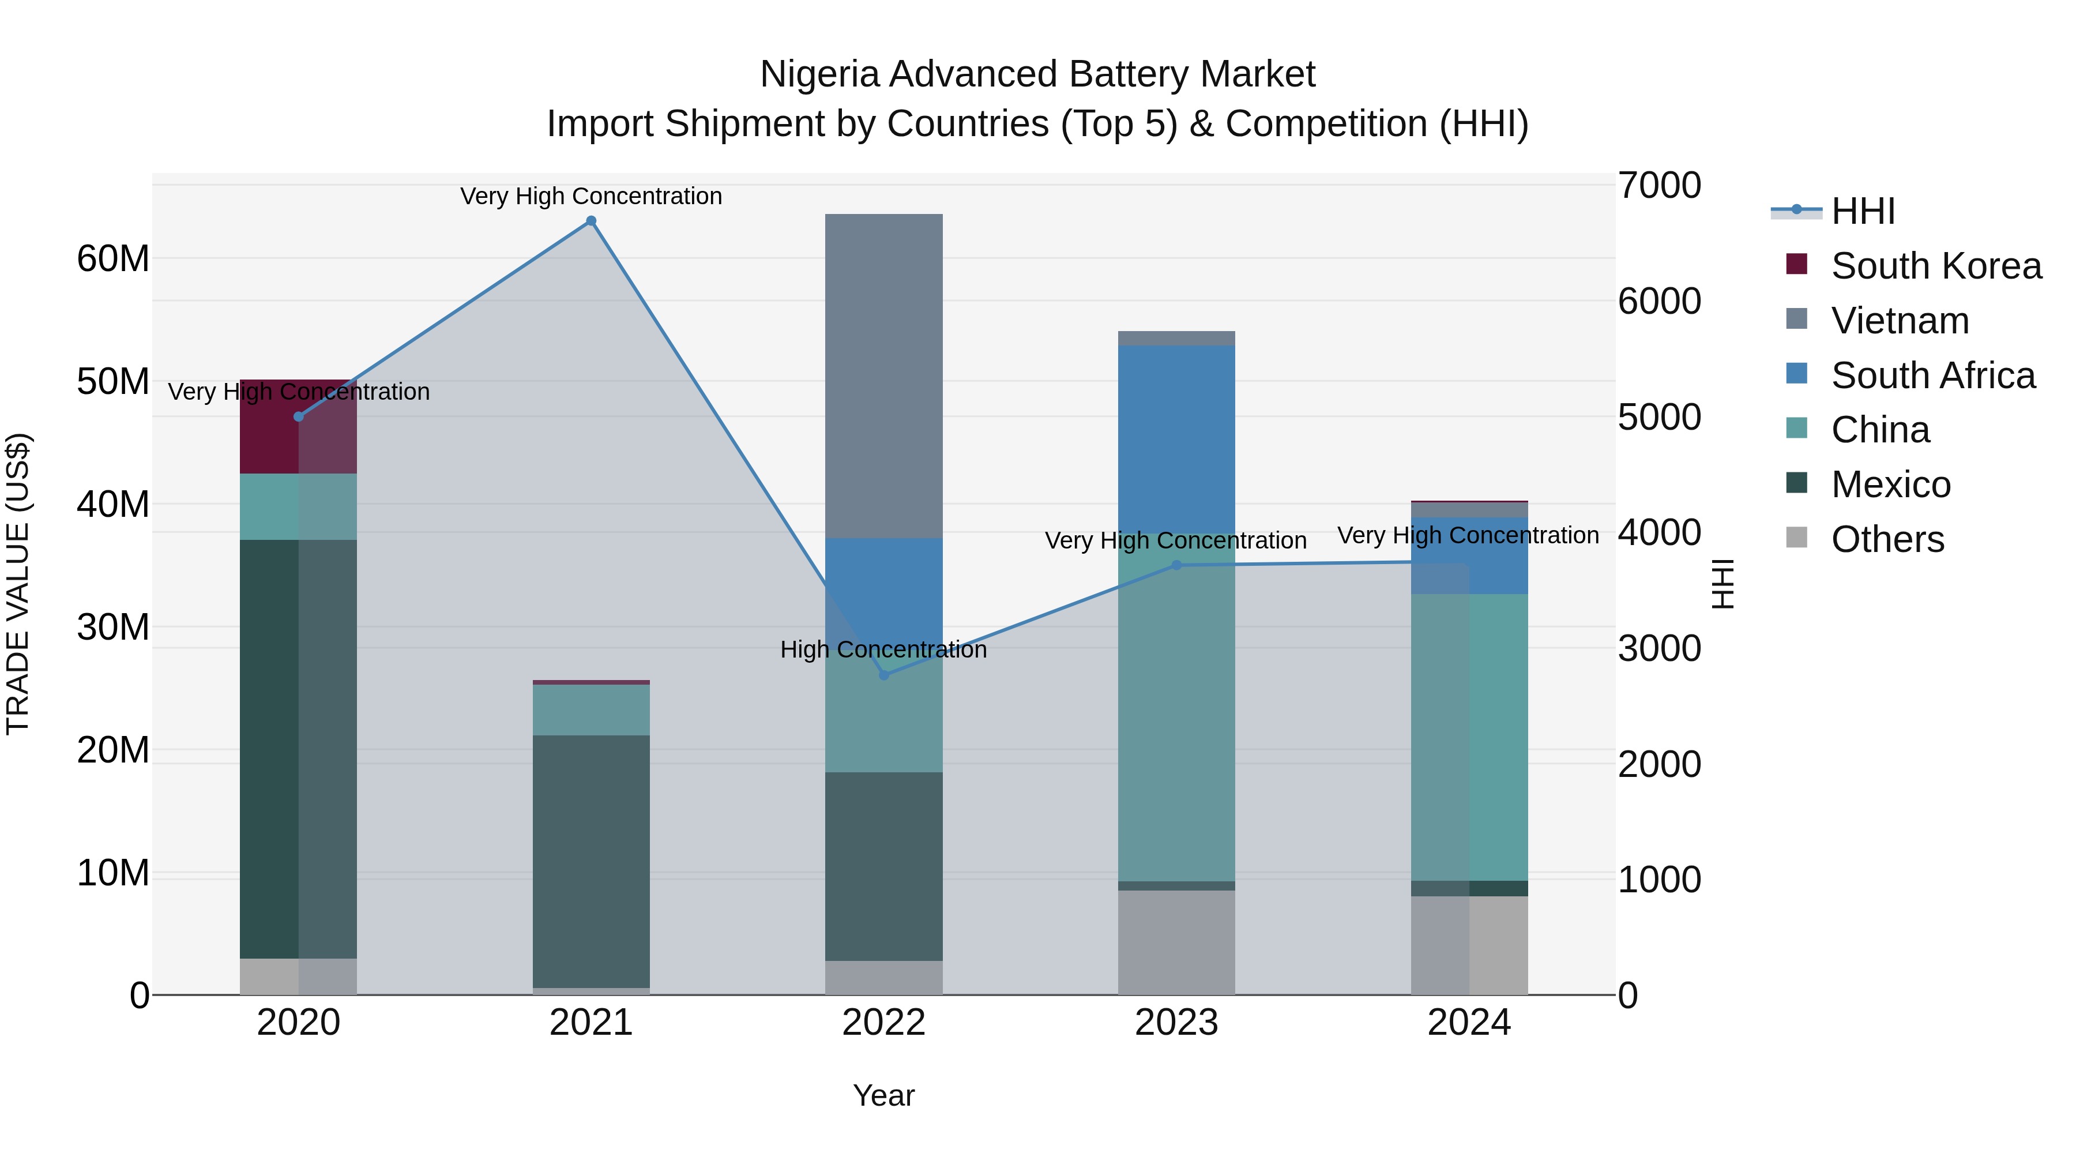
Task: Select the 2022 HHI data point
Action: (x=883, y=675)
